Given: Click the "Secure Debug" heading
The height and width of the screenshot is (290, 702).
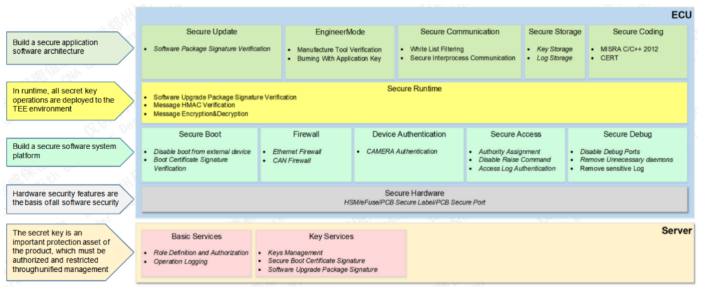Looking at the screenshot, I should pyautogui.click(x=627, y=134).
